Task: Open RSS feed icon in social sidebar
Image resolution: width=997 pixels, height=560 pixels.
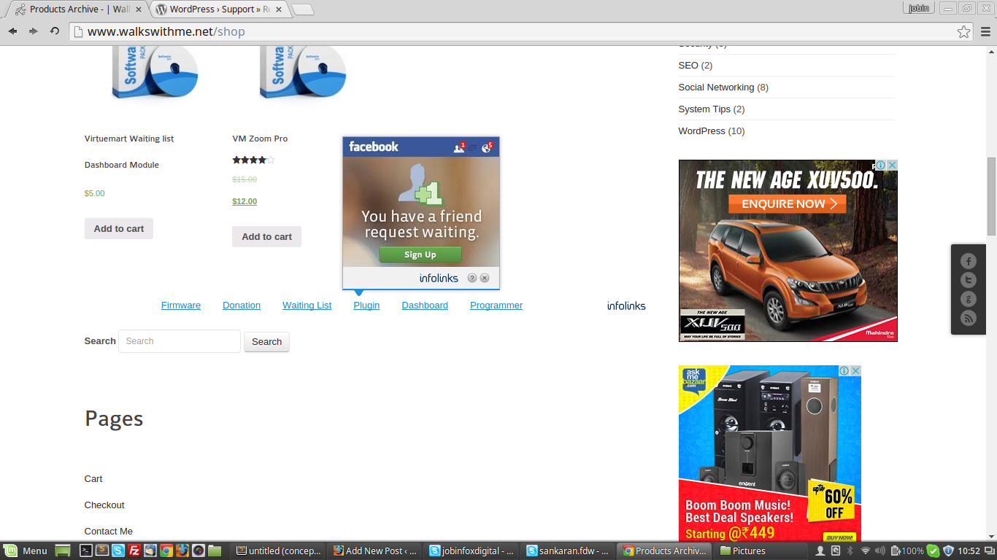Action: (x=969, y=318)
